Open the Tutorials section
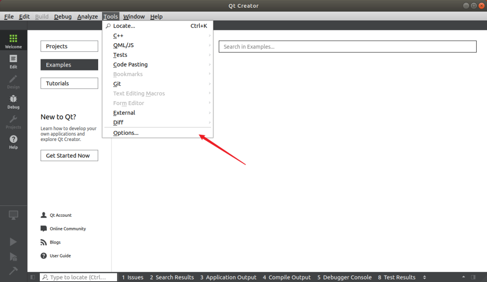The width and height of the screenshot is (487, 282). [x=69, y=83]
